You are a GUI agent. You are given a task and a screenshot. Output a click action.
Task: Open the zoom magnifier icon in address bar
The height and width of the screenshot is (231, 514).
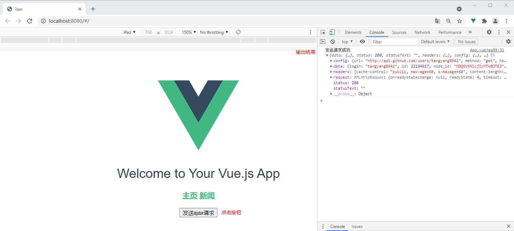[449, 21]
